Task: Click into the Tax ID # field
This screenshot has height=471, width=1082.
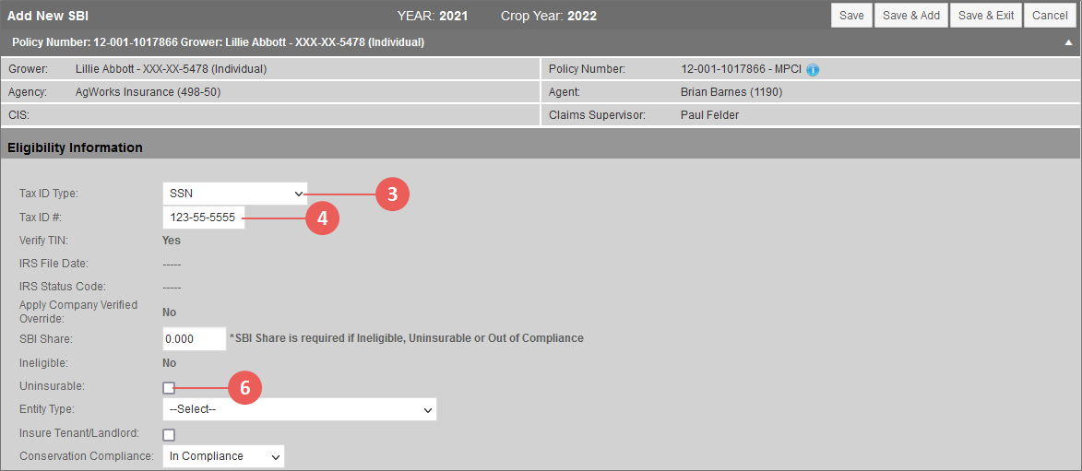Action: [204, 218]
